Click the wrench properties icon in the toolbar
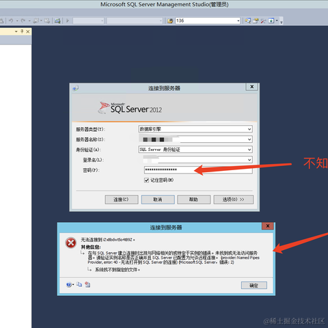The image size is (328, 328). 263,20
